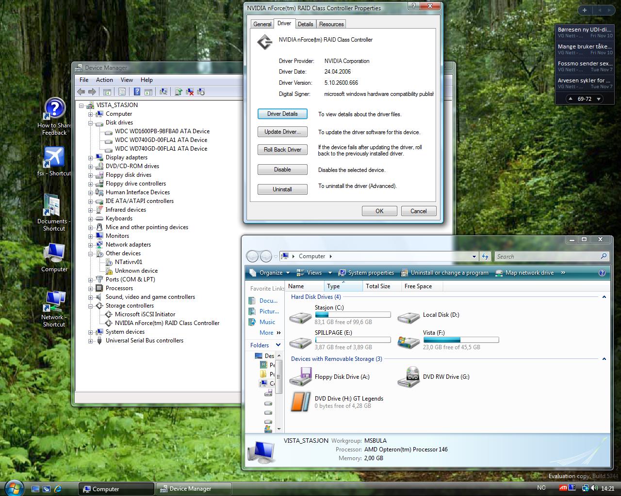The image size is (621, 496).
Task: Open the File menu in Device Manager
Action: (x=84, y=80)
